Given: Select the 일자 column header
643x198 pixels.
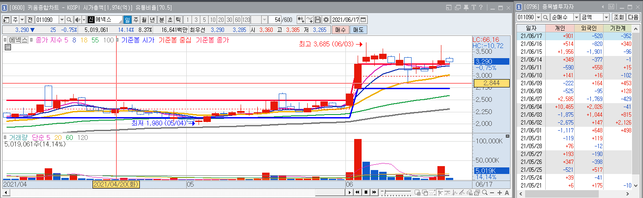Looking at the screenshot, I should point(530,28).
